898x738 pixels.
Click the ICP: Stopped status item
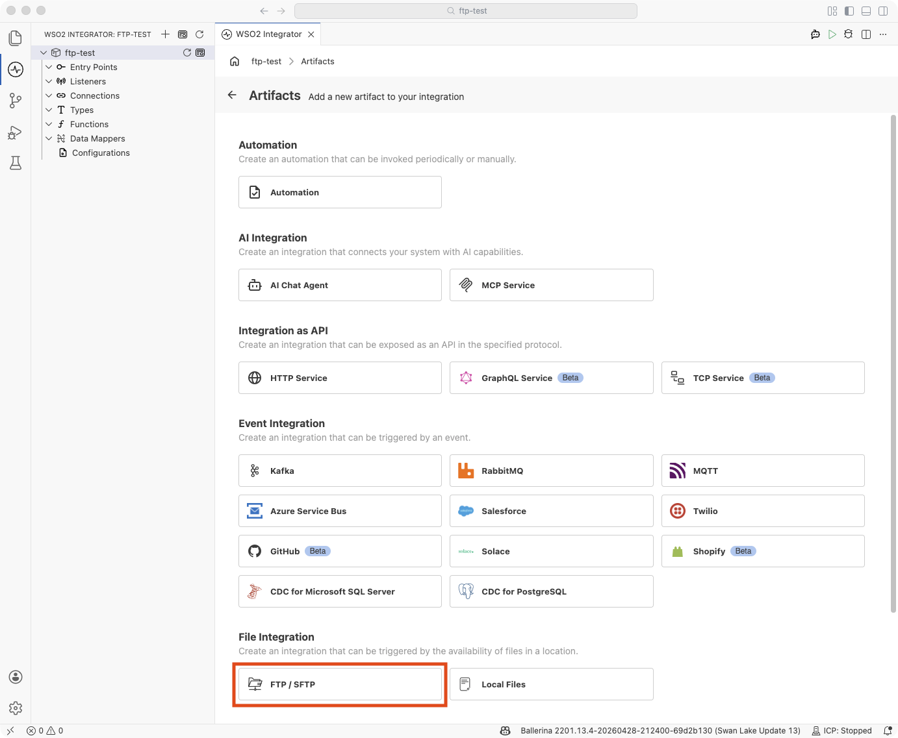pos(842,731)
